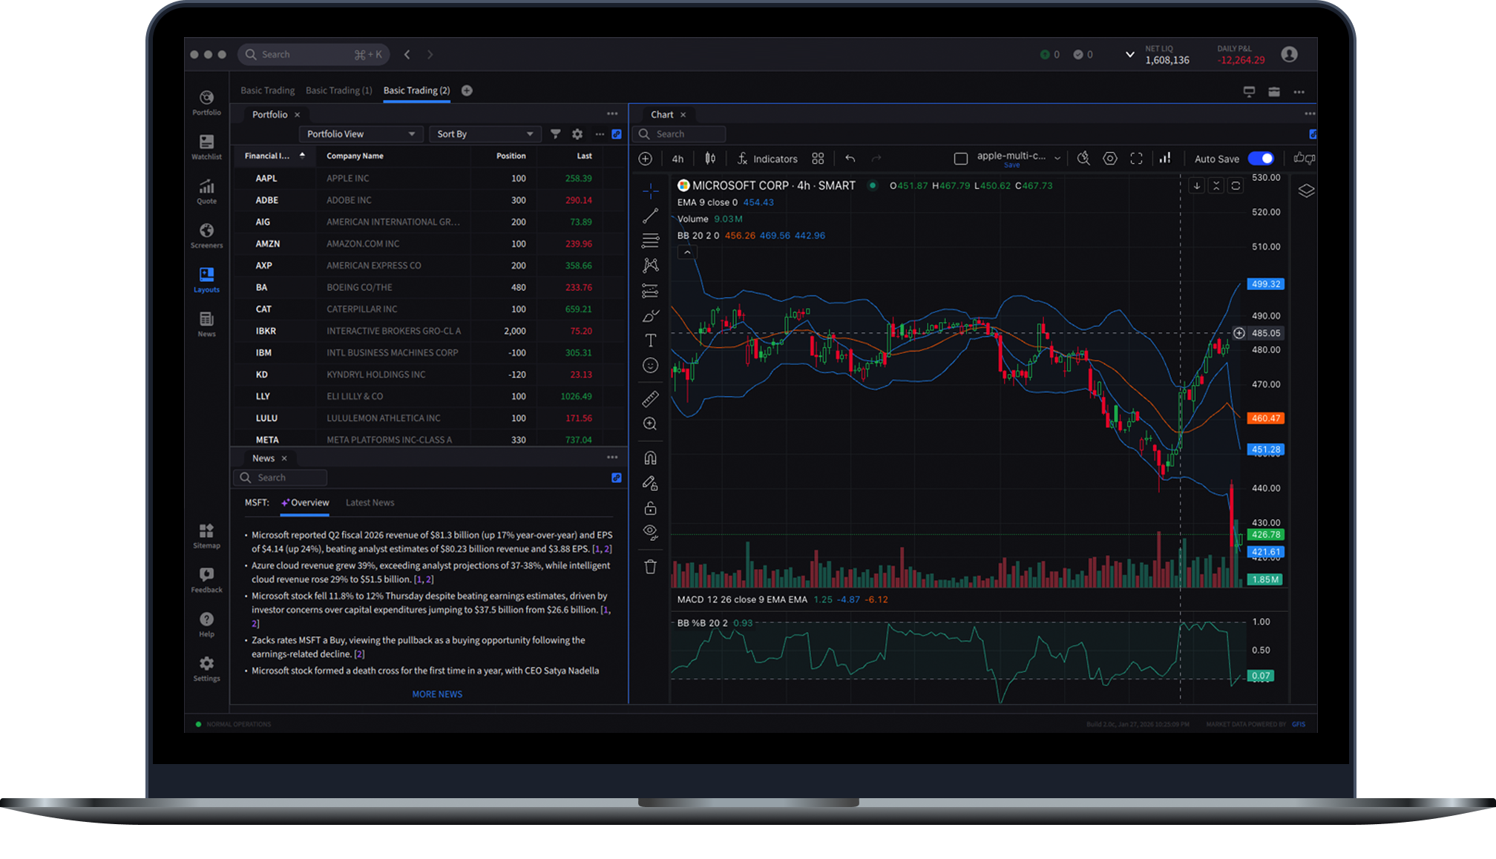Click the Save link under layout name
This screenshot has height=859, width=1496.
(1011, 165)
